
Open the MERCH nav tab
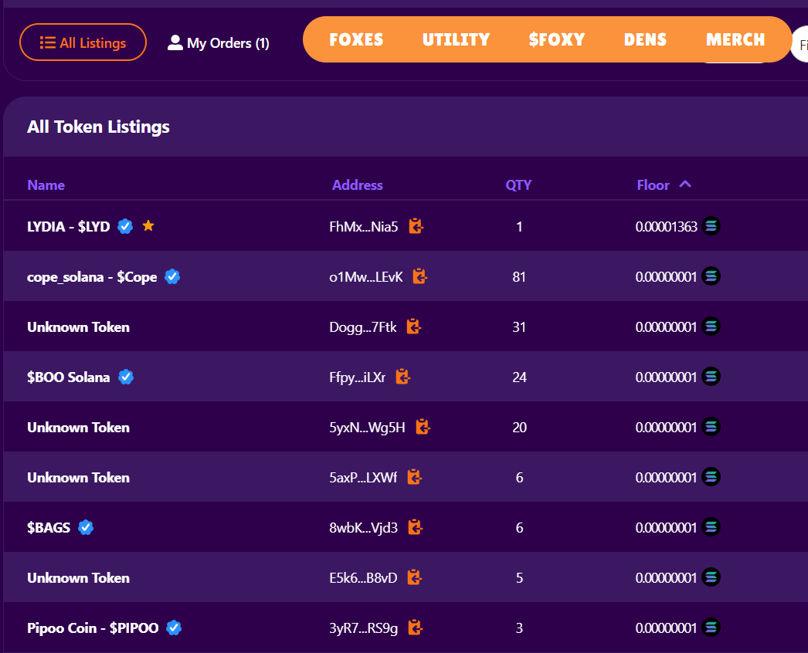(x=735, y=39)
